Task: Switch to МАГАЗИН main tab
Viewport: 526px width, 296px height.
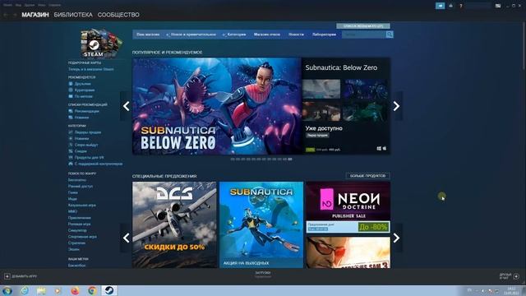Action: pos(35,15)
